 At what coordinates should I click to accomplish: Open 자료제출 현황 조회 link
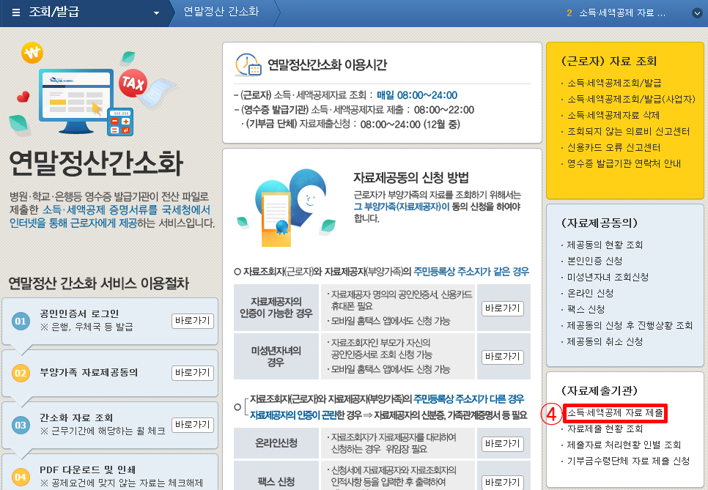(x=605, y=428)
